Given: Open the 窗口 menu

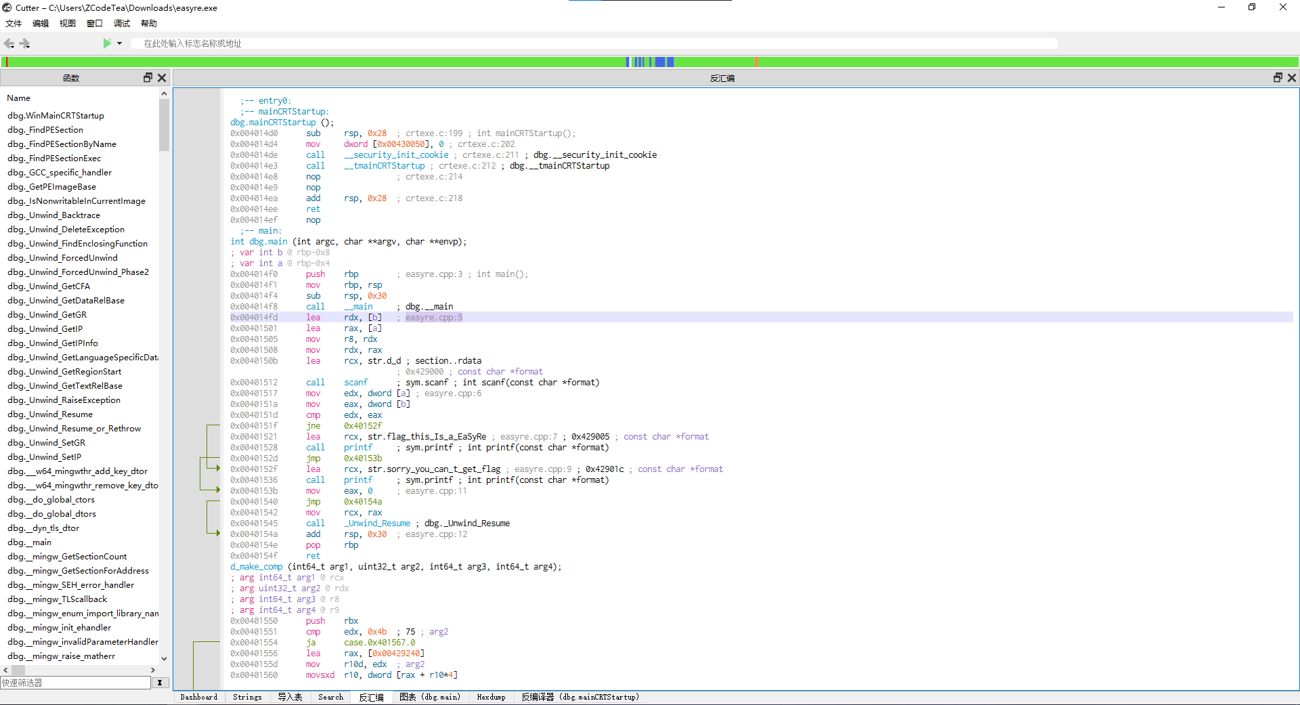Looking at the screenshot, I should coord(95,24).
